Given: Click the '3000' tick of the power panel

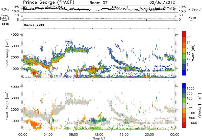Looking at the screenshot, I should [x=15, y=46].
